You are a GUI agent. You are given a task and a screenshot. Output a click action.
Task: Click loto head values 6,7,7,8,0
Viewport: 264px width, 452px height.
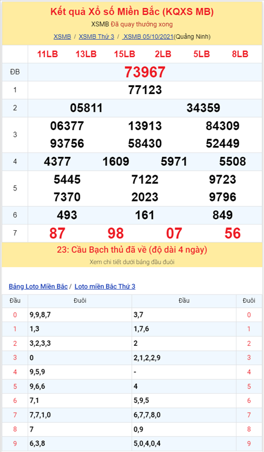[x=147, y=415]
